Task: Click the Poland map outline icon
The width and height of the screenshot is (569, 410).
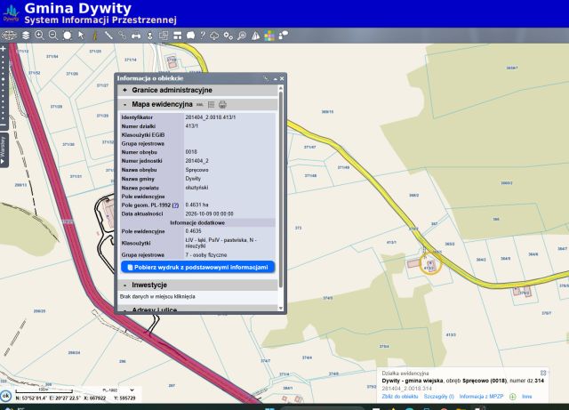Action: [x=190, y=36]
